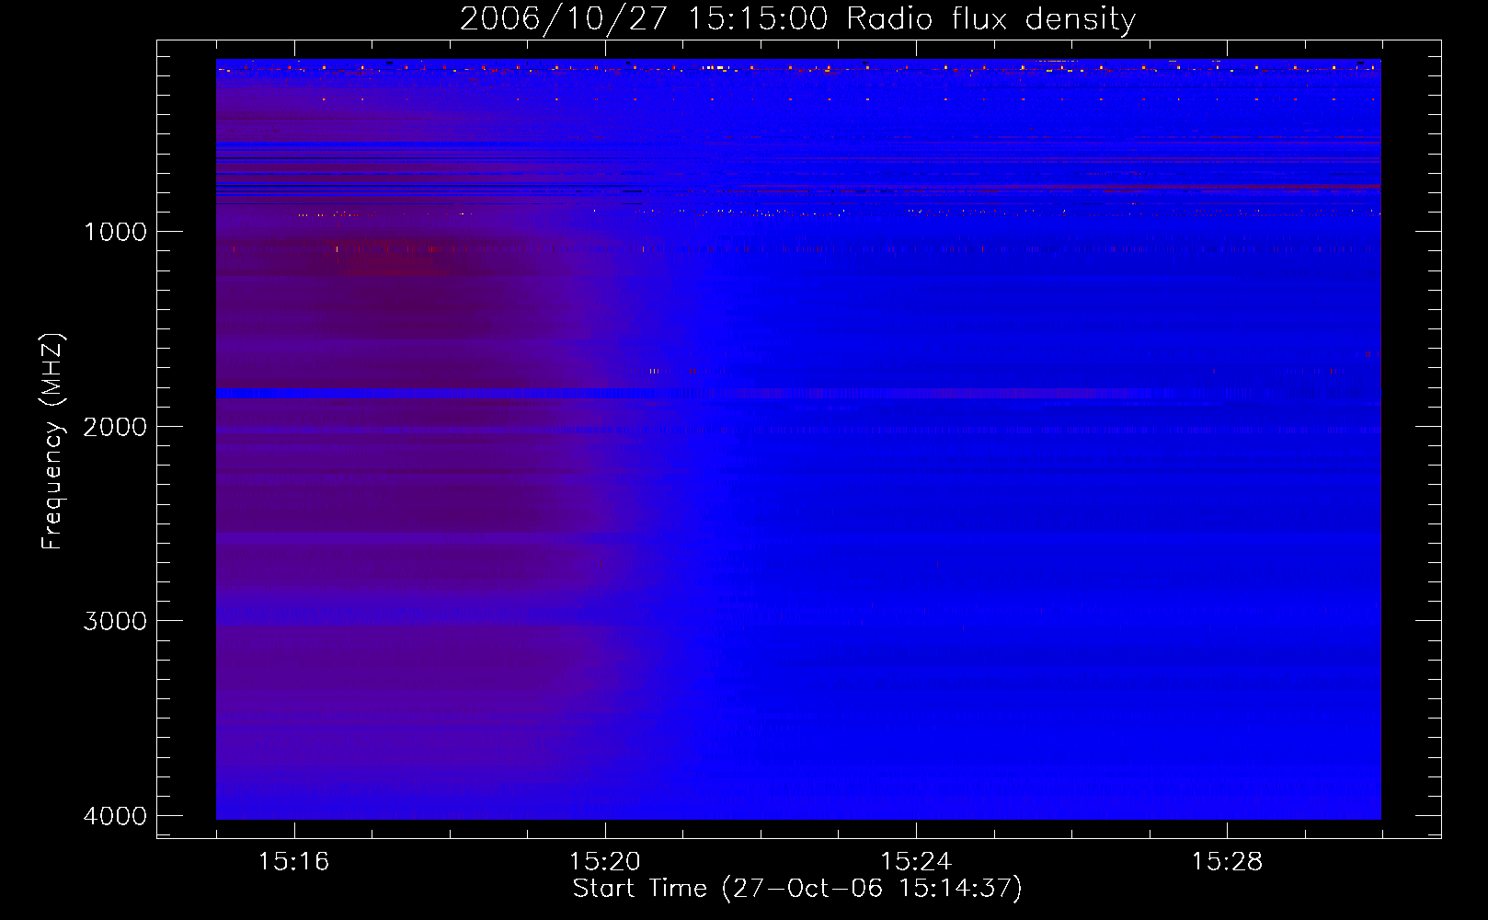Click the "Start Time (27-Oct-06 15:14:37)" label
The width and height of the screenshot is (1488, 920).
(797, 889)
